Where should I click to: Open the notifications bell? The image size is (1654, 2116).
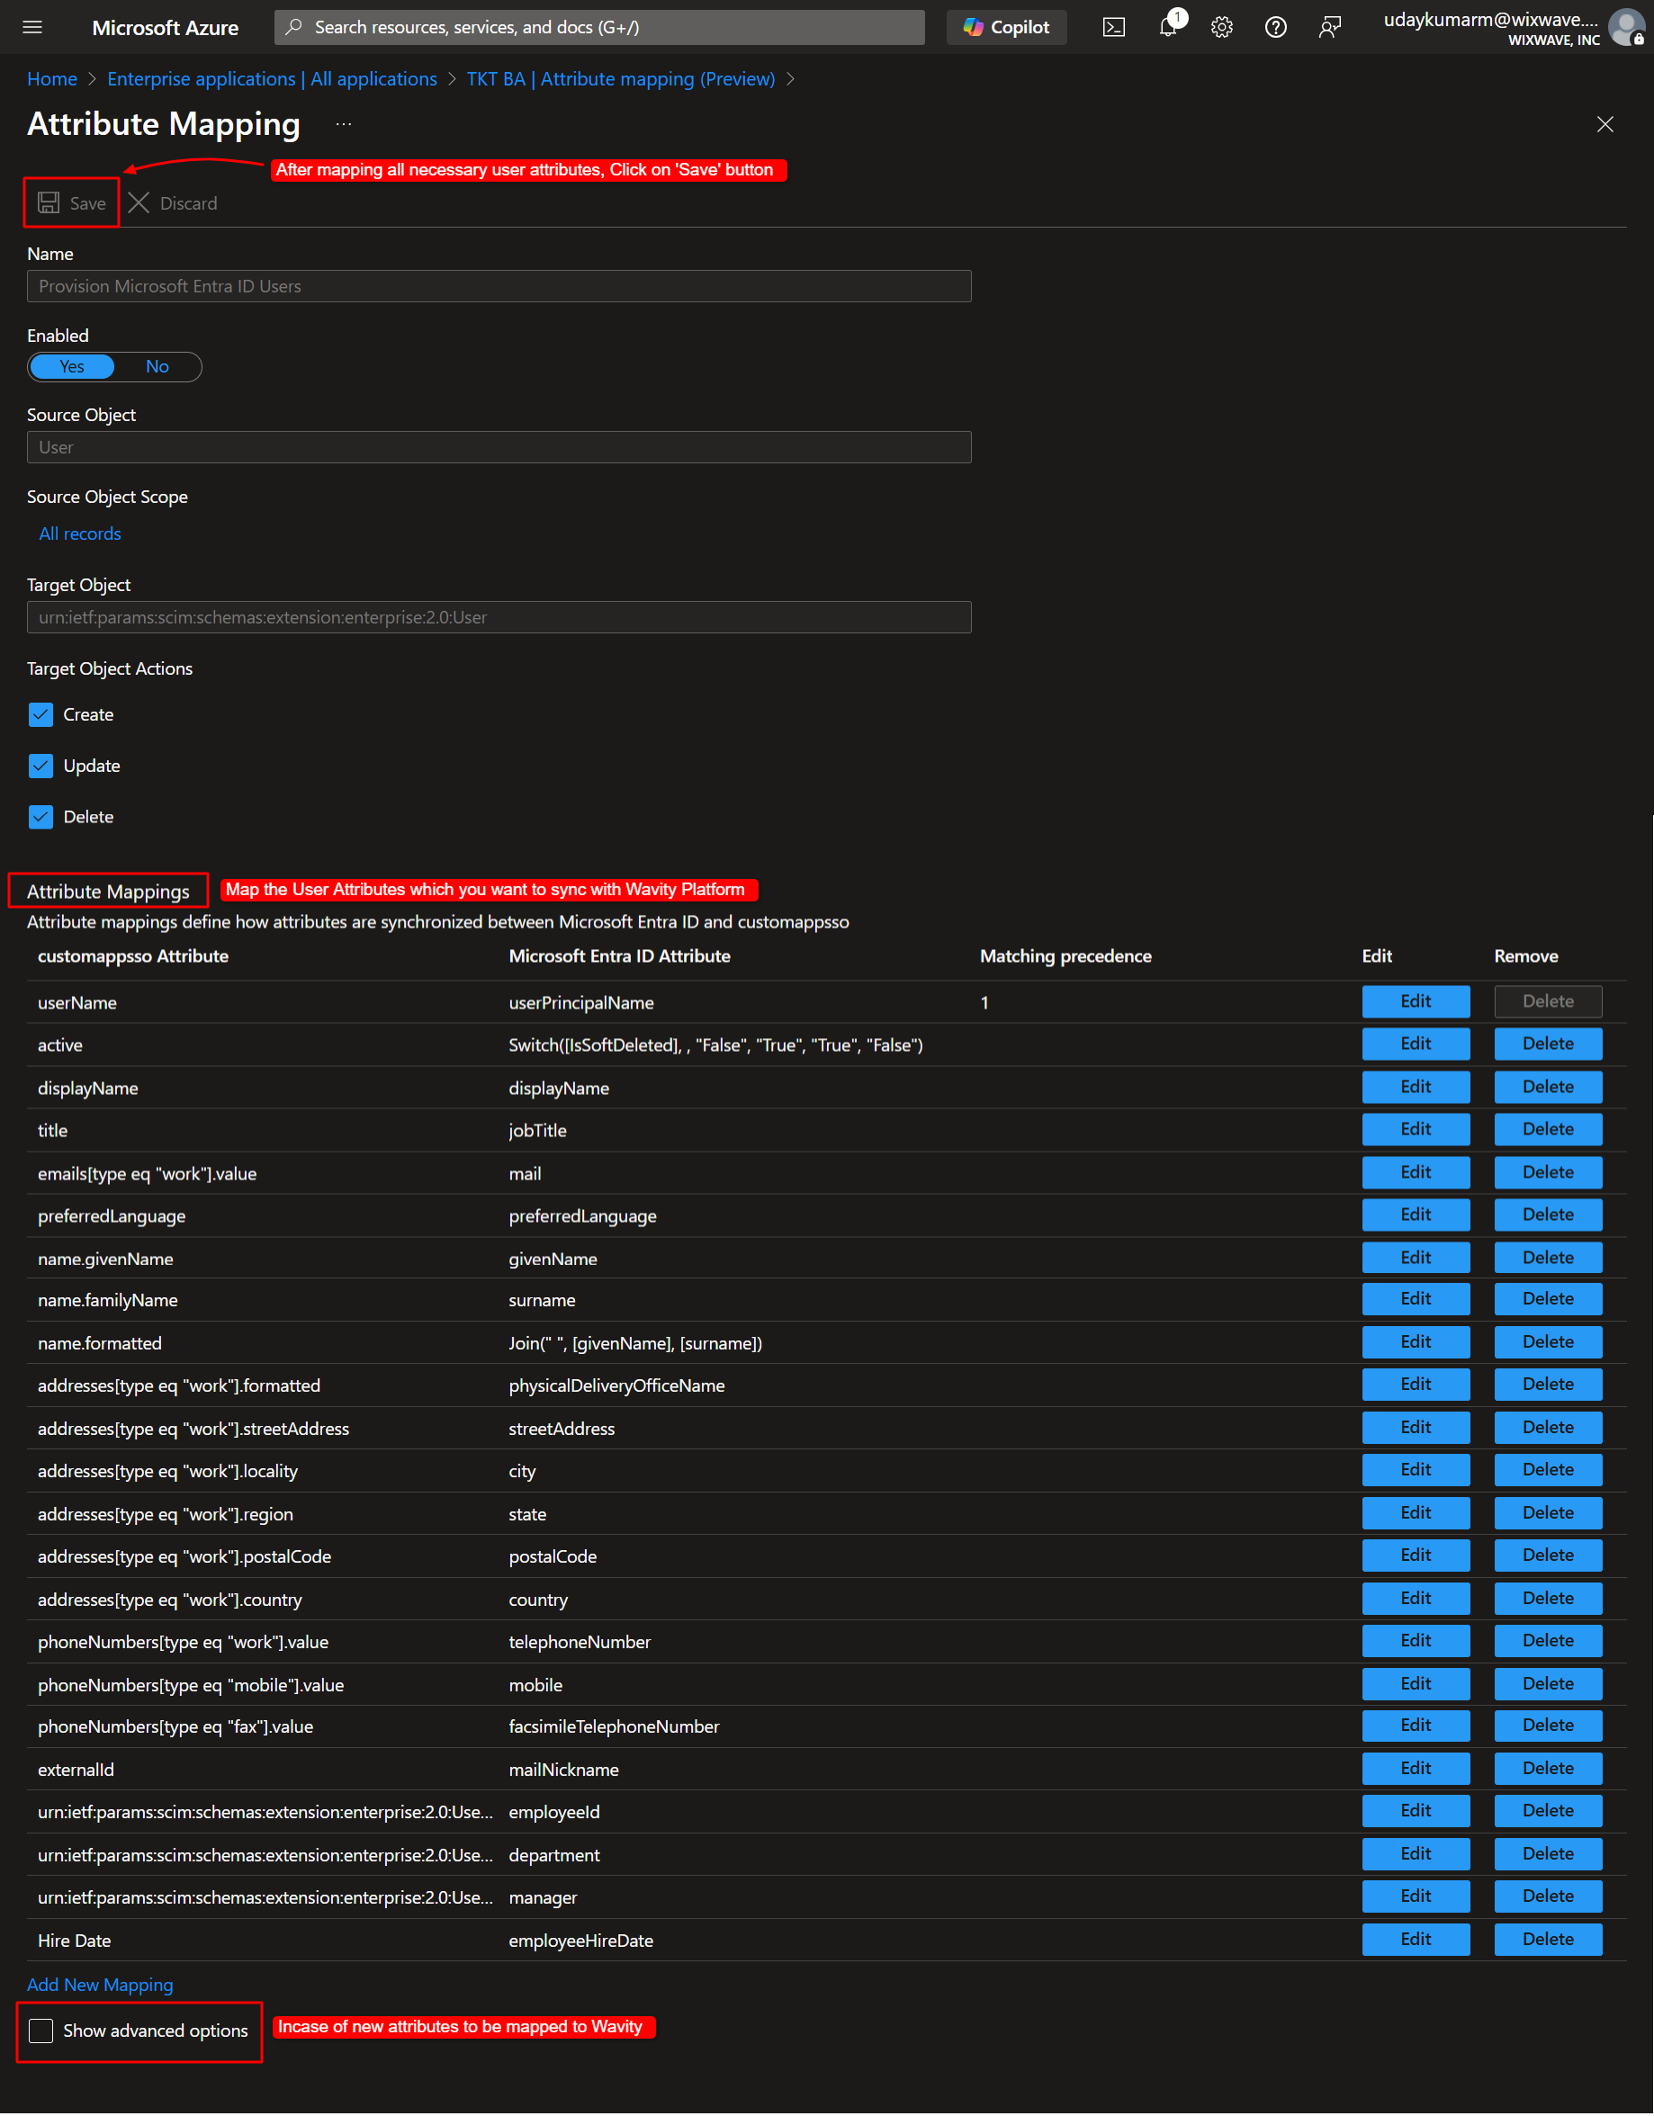tap(1169, 27)
